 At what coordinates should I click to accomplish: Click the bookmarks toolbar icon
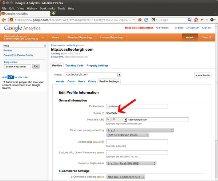click(x=202, y=20)
